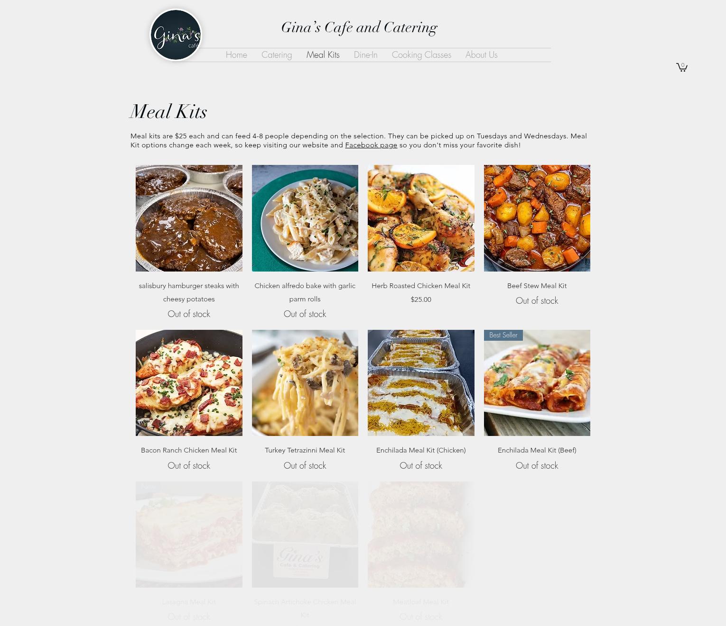Image resolution: width=726 pixels, height=626 pixels.
Task: Open the Dine-In page
Action: [x=366, y=55]
